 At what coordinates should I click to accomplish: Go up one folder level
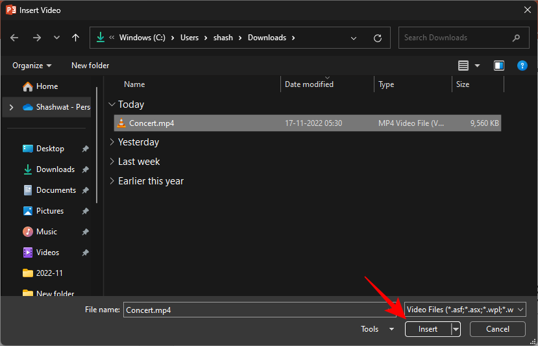tap(75, 38)
